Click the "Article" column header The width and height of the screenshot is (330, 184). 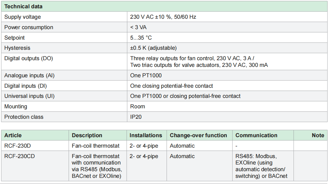[13, 135]
